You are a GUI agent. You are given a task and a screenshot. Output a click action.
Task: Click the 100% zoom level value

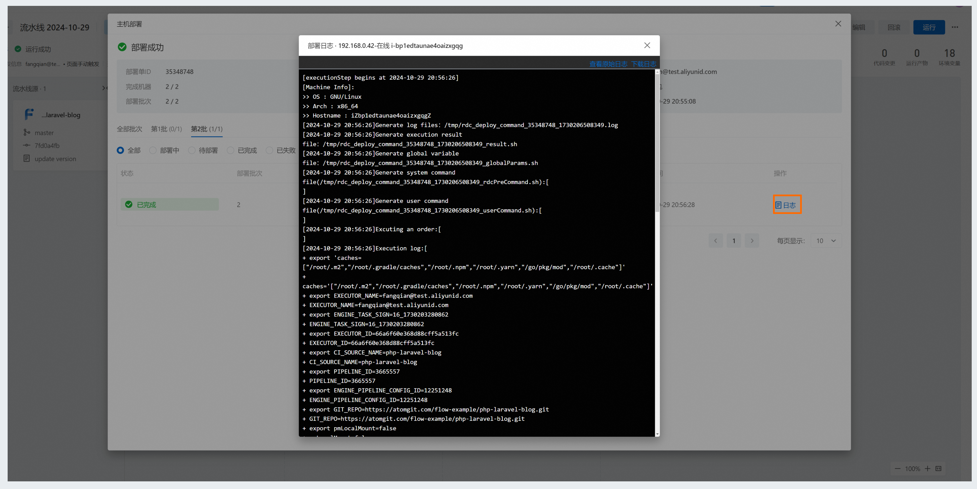913,469
